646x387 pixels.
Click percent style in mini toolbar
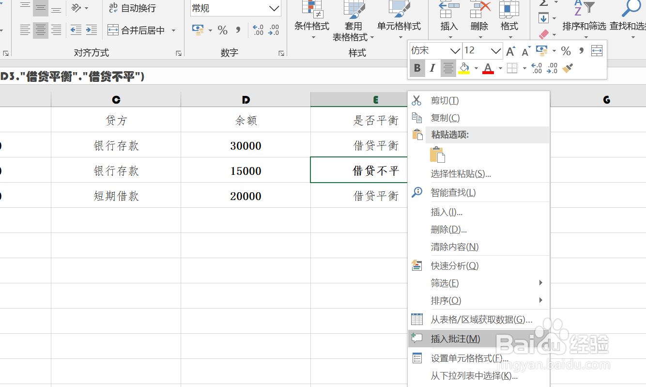566,50
